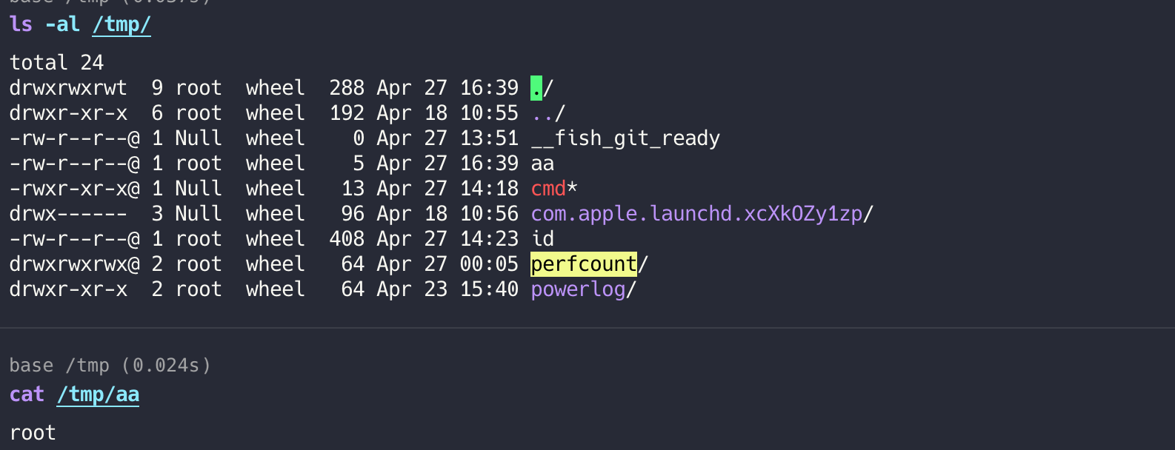Click the red cmd executable filename
The image size is (1175, 450).
(x=548, y=189)
